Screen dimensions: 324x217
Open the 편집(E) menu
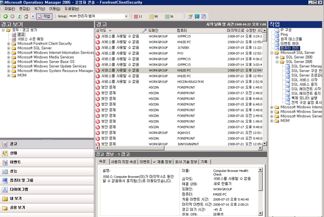[25, 9]
